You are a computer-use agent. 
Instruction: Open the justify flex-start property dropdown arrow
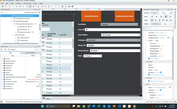click(x=166, y=33)
